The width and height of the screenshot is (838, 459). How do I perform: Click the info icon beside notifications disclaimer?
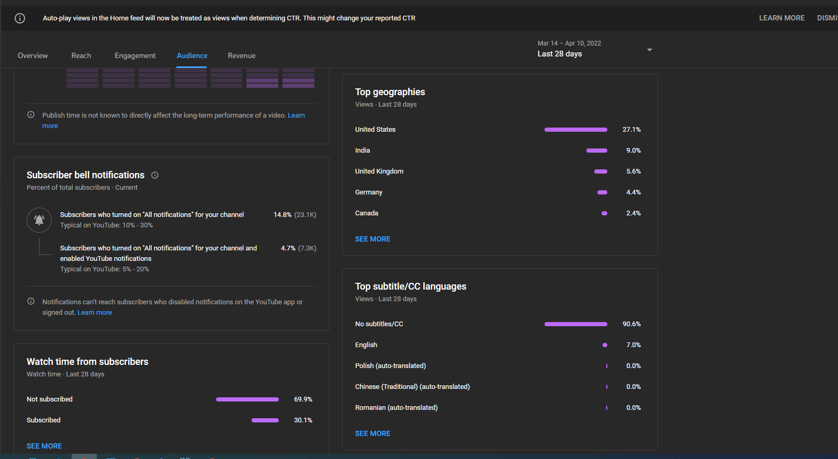(31, 302)
